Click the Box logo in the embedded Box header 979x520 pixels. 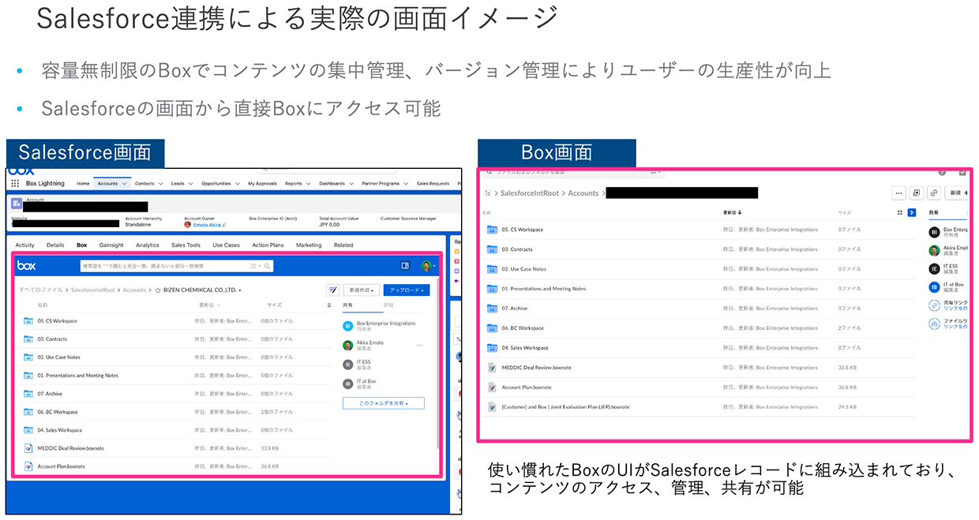pyautogui.click(x=27, y=266)
